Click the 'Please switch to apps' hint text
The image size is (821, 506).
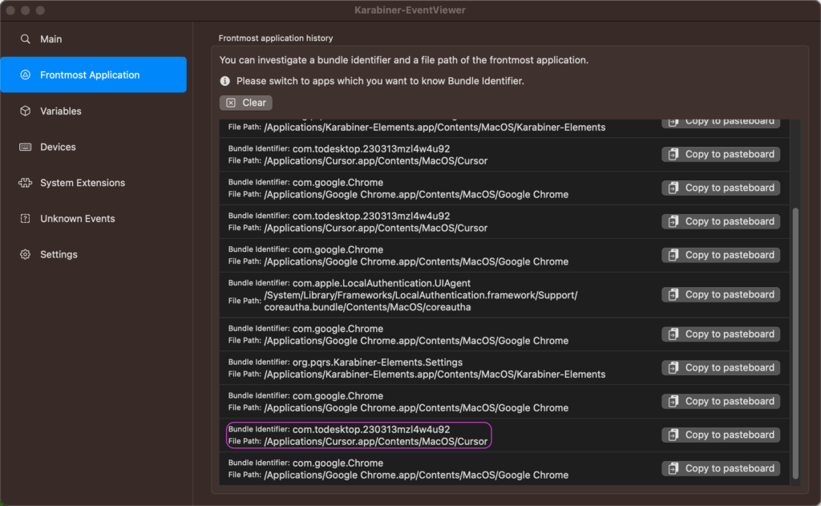380,81
